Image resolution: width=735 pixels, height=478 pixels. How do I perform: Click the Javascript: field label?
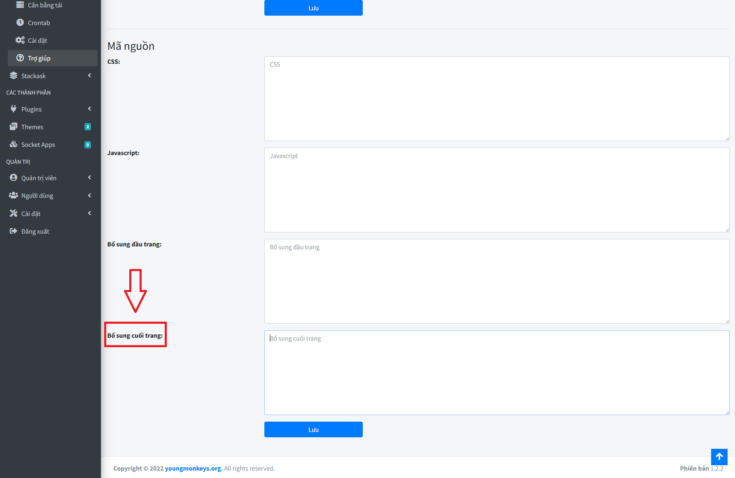pos(124,153)
